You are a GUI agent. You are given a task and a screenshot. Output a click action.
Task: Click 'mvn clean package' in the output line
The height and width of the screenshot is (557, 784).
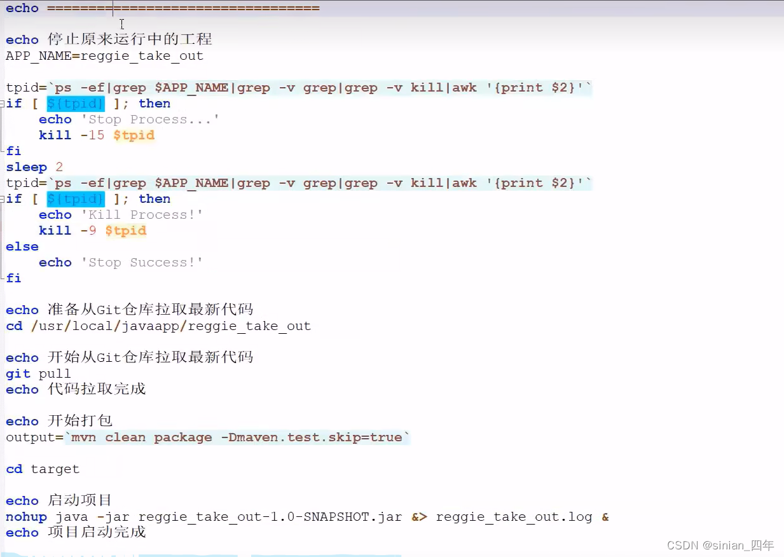pos(142,437)
